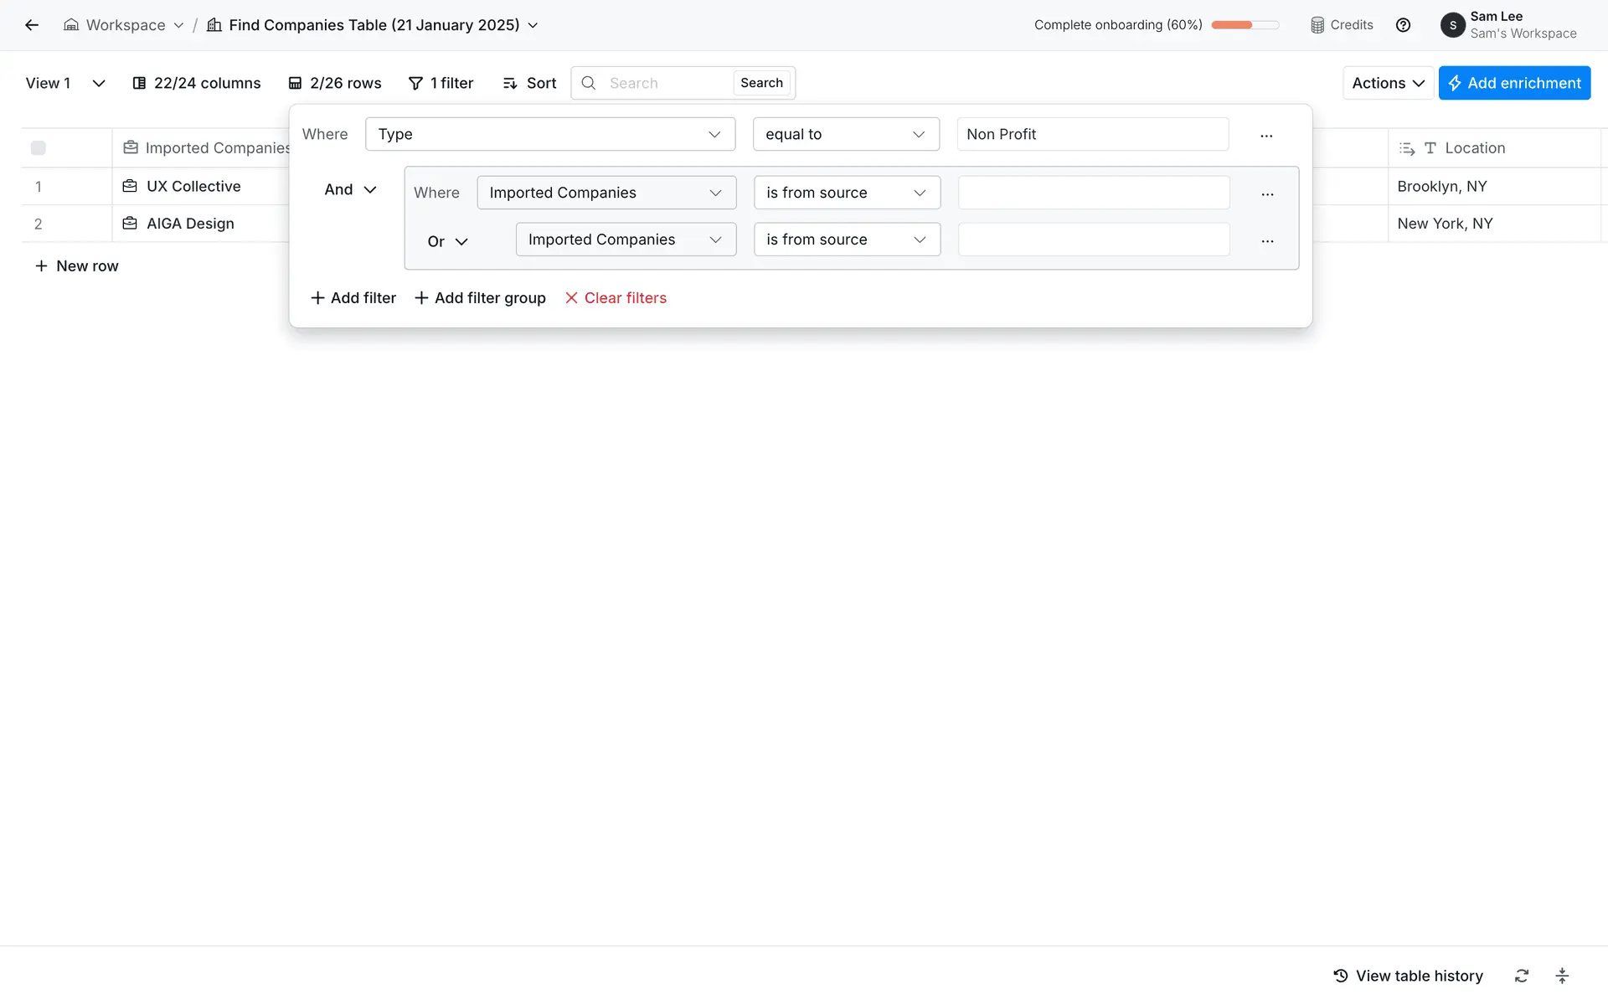Click the back arrow icon
This screenshot has height=1005, width=1608.
point(32,25)
